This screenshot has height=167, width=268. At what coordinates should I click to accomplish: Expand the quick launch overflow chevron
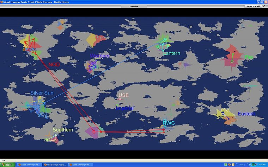click(237, 164)
